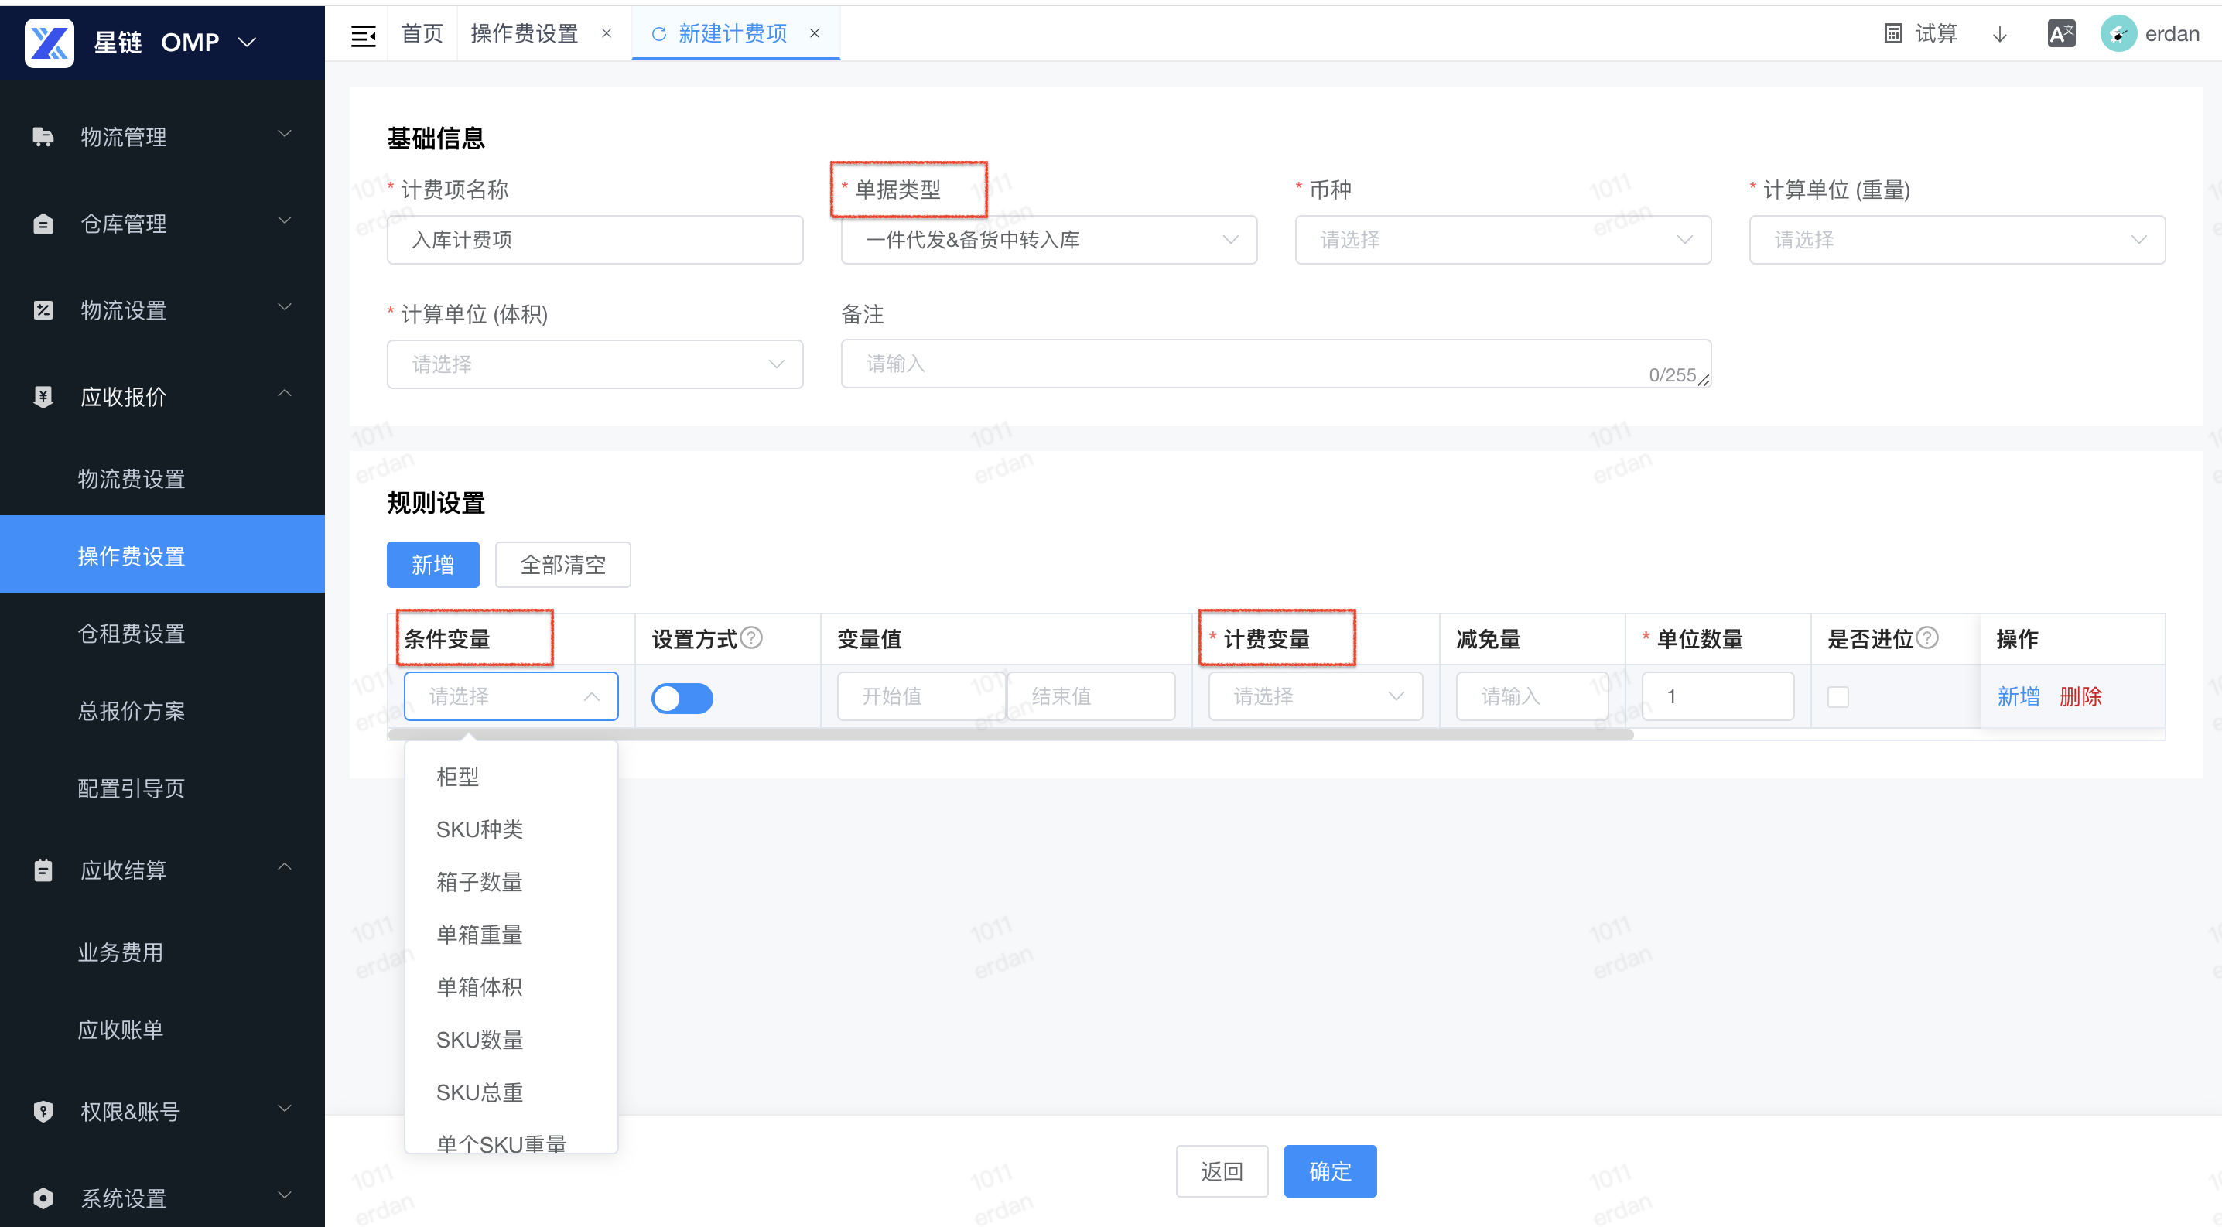The height and width of the screenshot is (1227, 2222).
Task: Click the 试算 calculator icon
Action: tap(1892, 33)
